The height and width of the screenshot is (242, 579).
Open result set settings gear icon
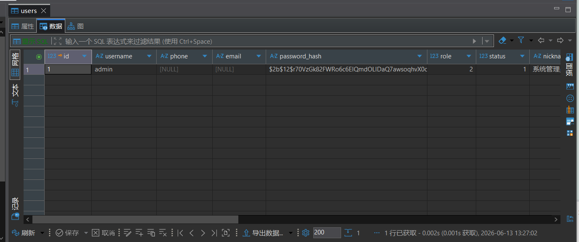[306, 233]
